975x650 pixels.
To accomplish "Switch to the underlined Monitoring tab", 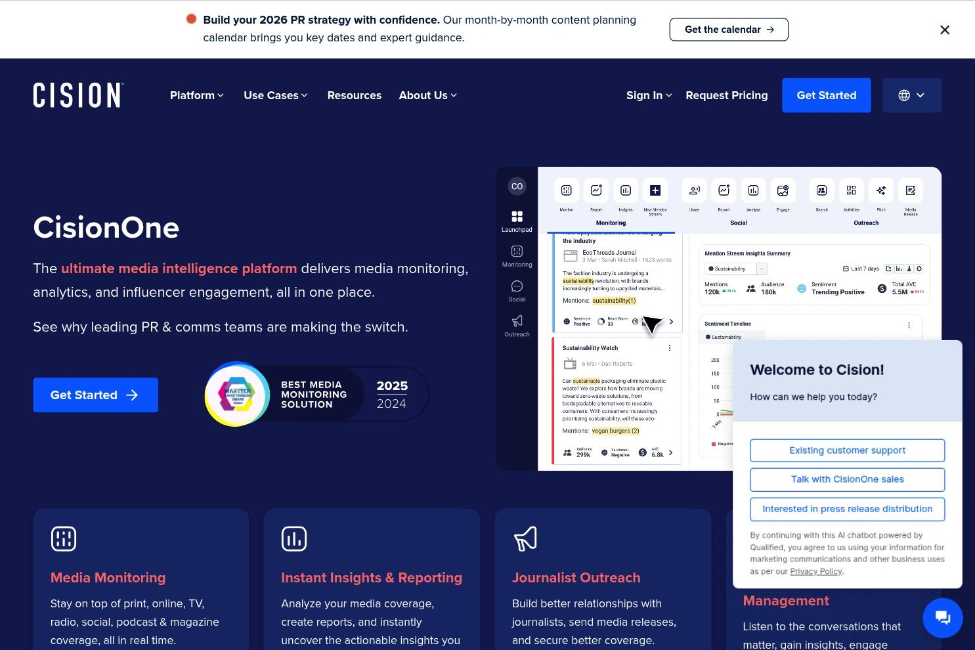I will pyautogui.click(x=611, y=223).
